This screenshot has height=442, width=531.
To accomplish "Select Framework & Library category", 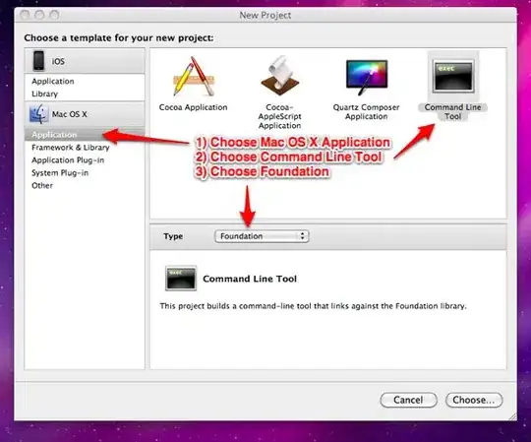I will pyautogui.click(x=71, y=148).
